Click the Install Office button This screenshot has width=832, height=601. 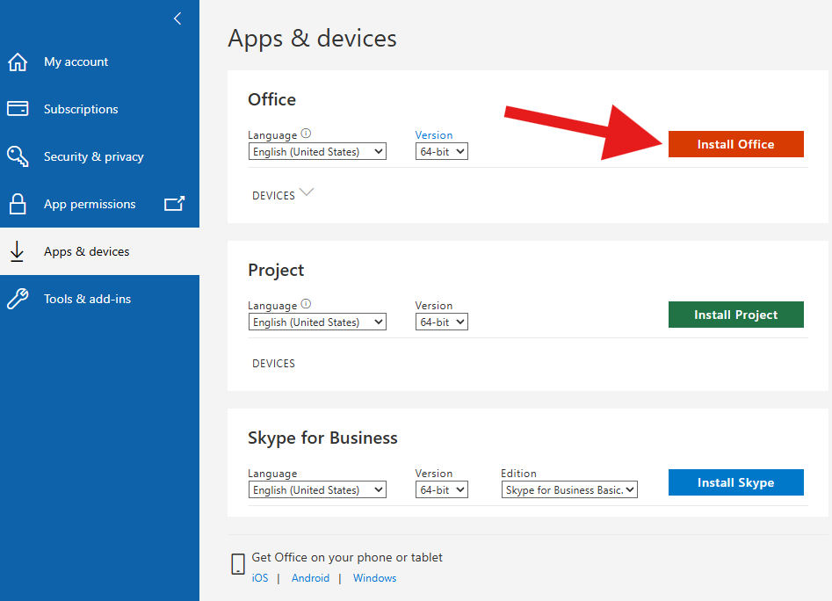[735, 144]
